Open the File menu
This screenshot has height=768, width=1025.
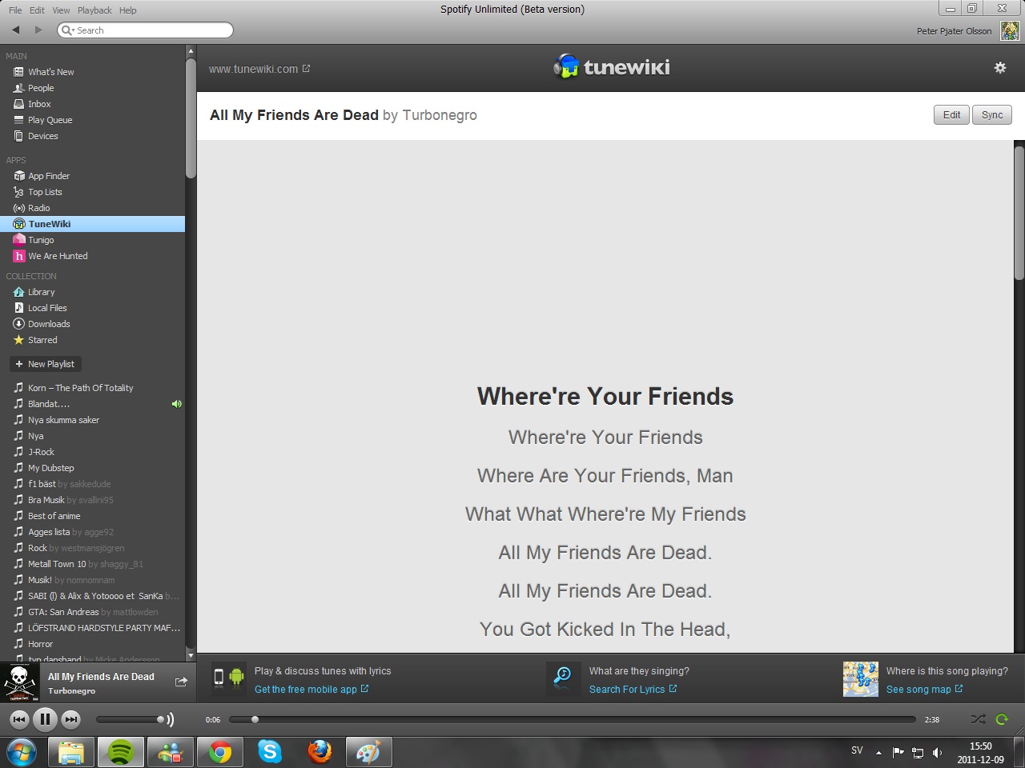(x=15, y=10)
